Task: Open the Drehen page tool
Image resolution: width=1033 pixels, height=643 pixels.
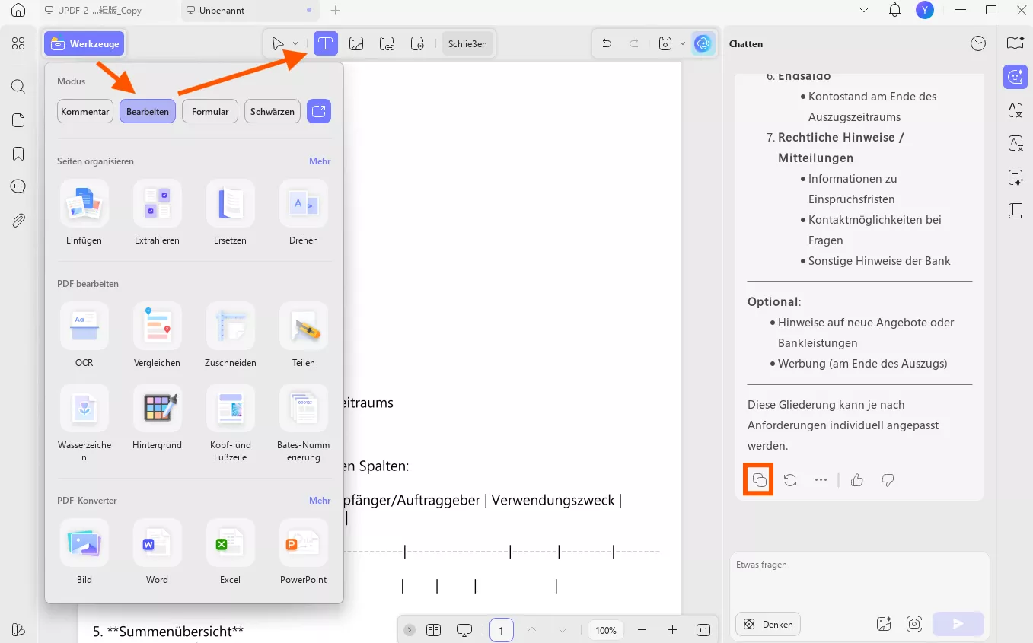Action: 303,213
